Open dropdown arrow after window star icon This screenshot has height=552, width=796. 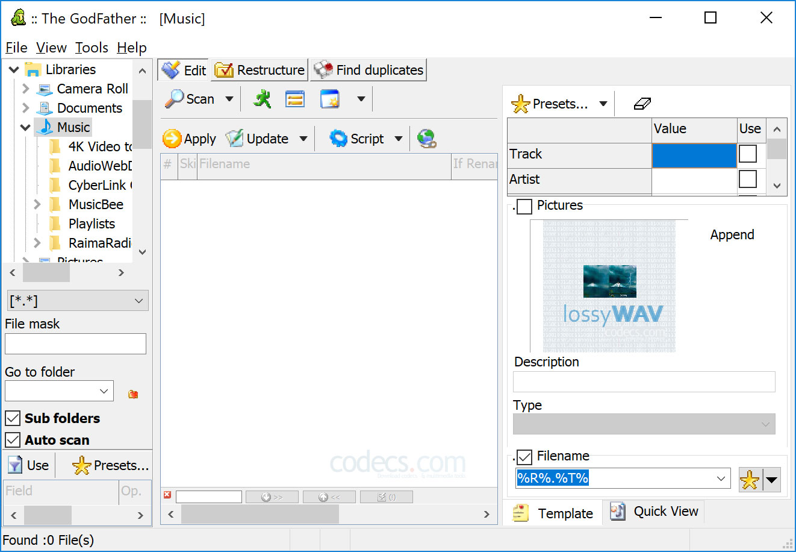[361, 99]
